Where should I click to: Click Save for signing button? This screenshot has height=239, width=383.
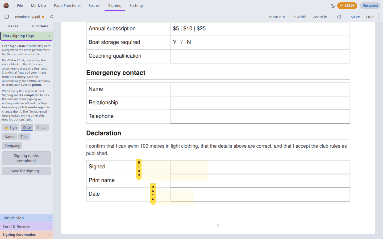click(x=26, y=171)
